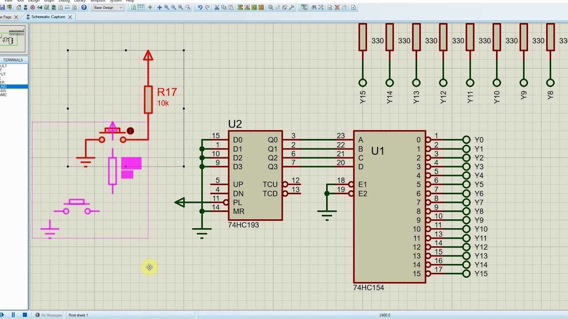
Task: Click the U2 74HC193 counter chip
Action: pos(255,175)
